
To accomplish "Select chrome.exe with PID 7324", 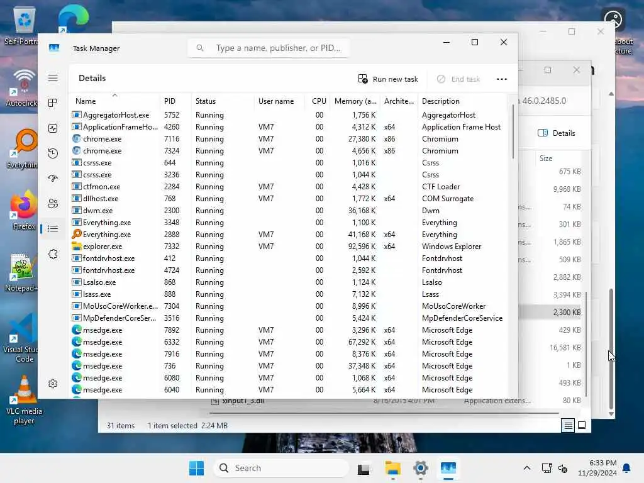I will (x=289, y=151).
